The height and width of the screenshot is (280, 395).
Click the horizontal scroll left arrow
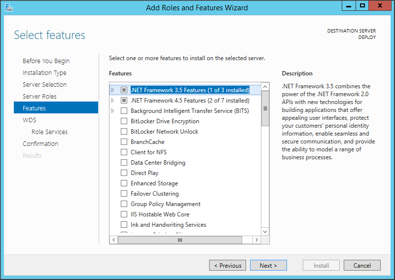coord(113,240)
